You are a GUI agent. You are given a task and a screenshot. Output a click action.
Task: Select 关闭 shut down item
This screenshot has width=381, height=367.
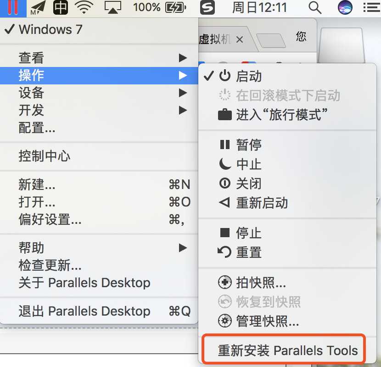point(287,183)
